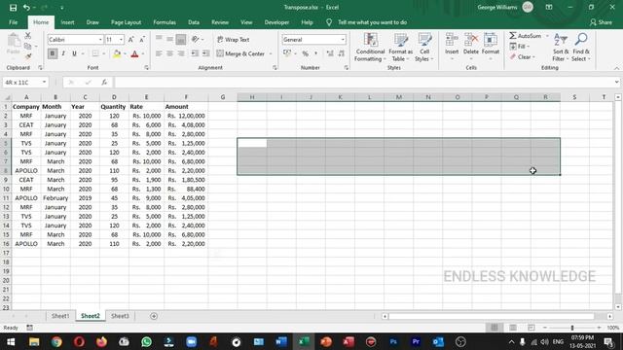Open the Calibri font name dropdown

coord(100,40)
